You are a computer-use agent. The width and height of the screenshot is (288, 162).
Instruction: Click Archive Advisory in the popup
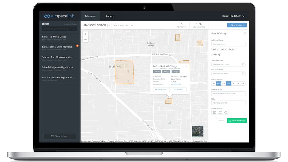161,89
